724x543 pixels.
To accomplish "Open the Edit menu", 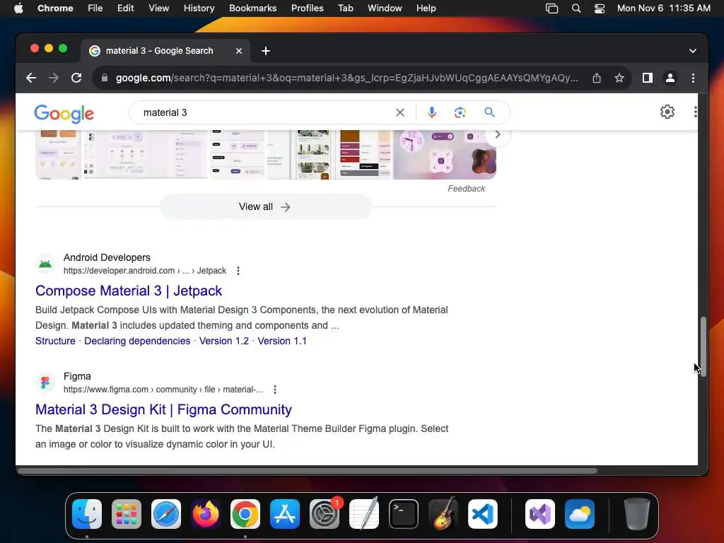I will click(x=125, y=8).
